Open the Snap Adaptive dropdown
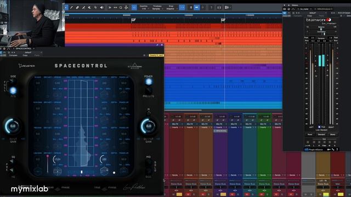Viewport: 351px width, 197px height. tap(171, 7)
